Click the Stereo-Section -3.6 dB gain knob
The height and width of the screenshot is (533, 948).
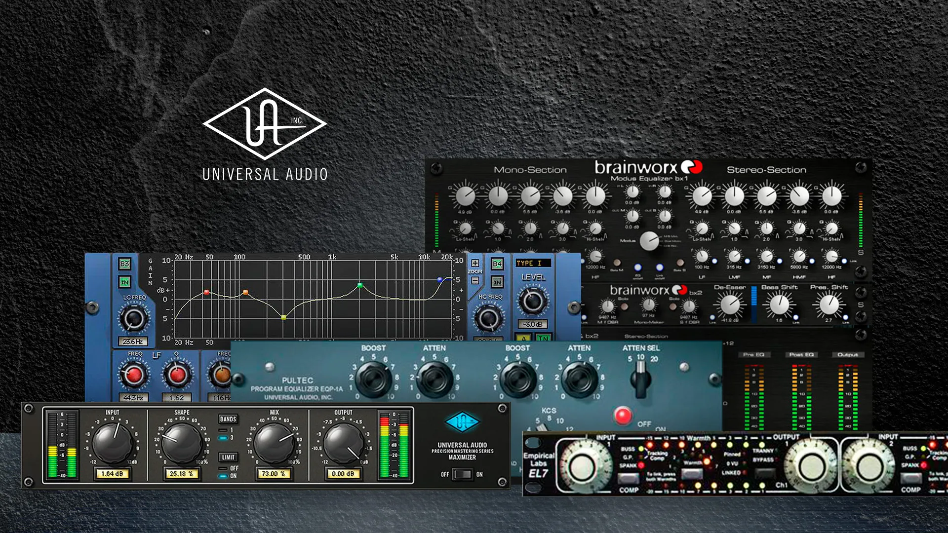[799, 196]
